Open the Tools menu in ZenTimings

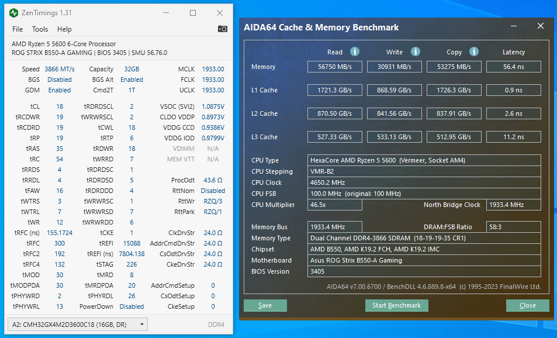coord(40,29)
